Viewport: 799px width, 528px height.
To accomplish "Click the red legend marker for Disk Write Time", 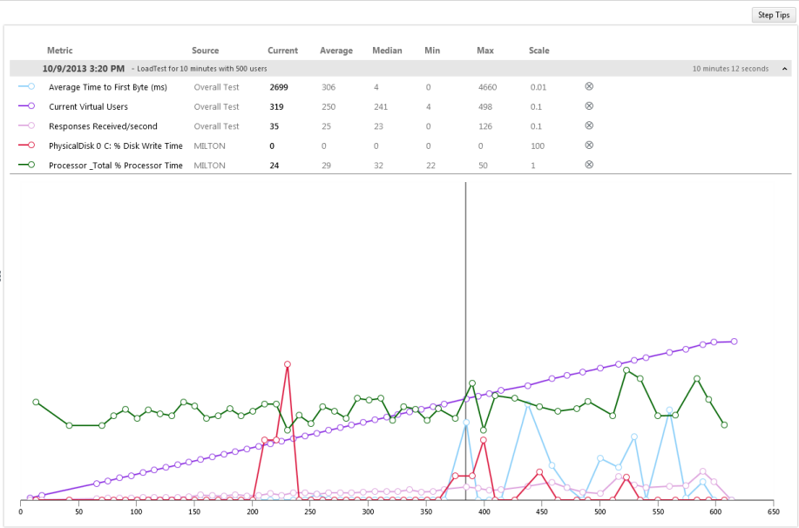I will pos(26,146).
